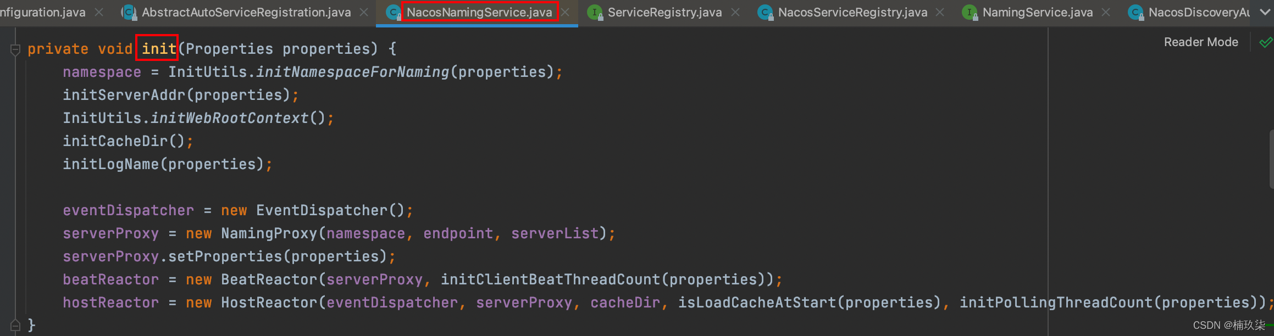Click initNamespaceForNaming method call

[x=352, y=72]
